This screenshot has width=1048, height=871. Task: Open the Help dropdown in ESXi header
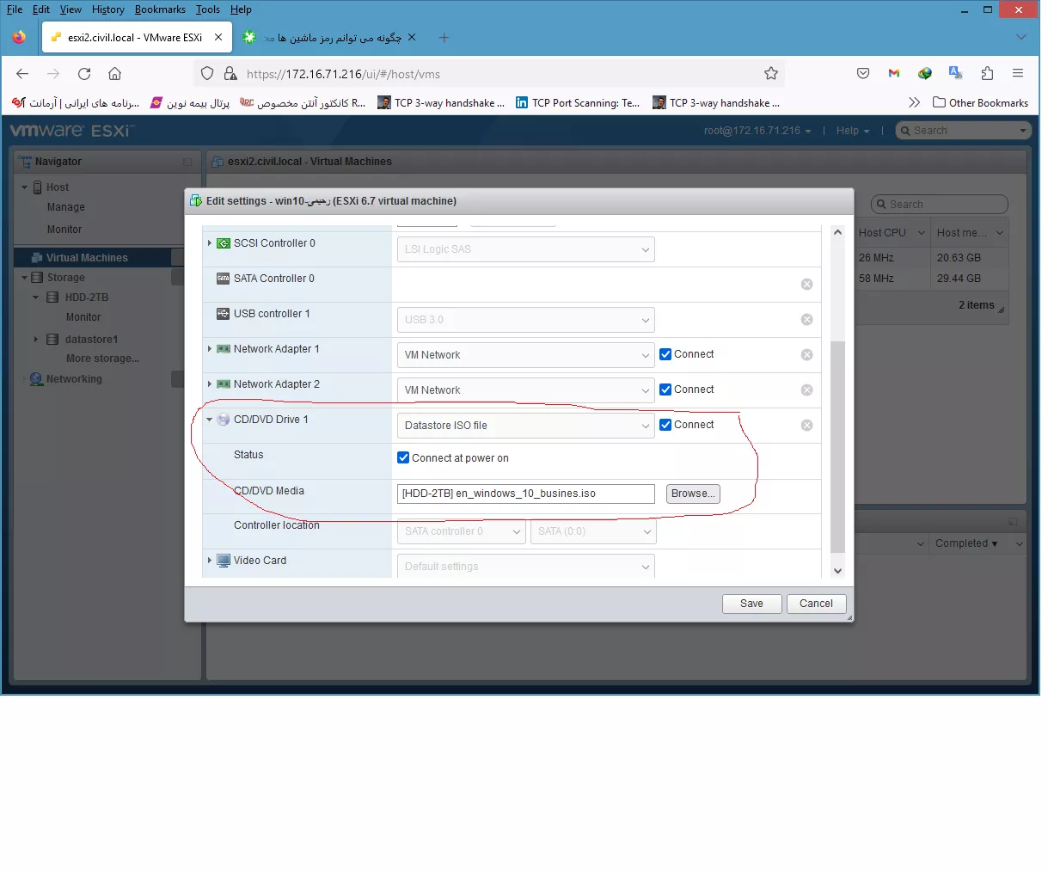tap(853, 131)
